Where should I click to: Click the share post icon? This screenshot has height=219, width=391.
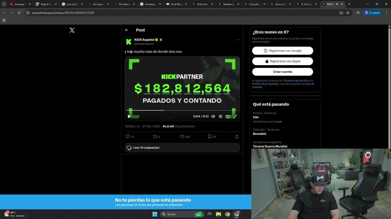237,137
